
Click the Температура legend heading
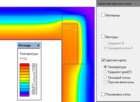(29, 54)
